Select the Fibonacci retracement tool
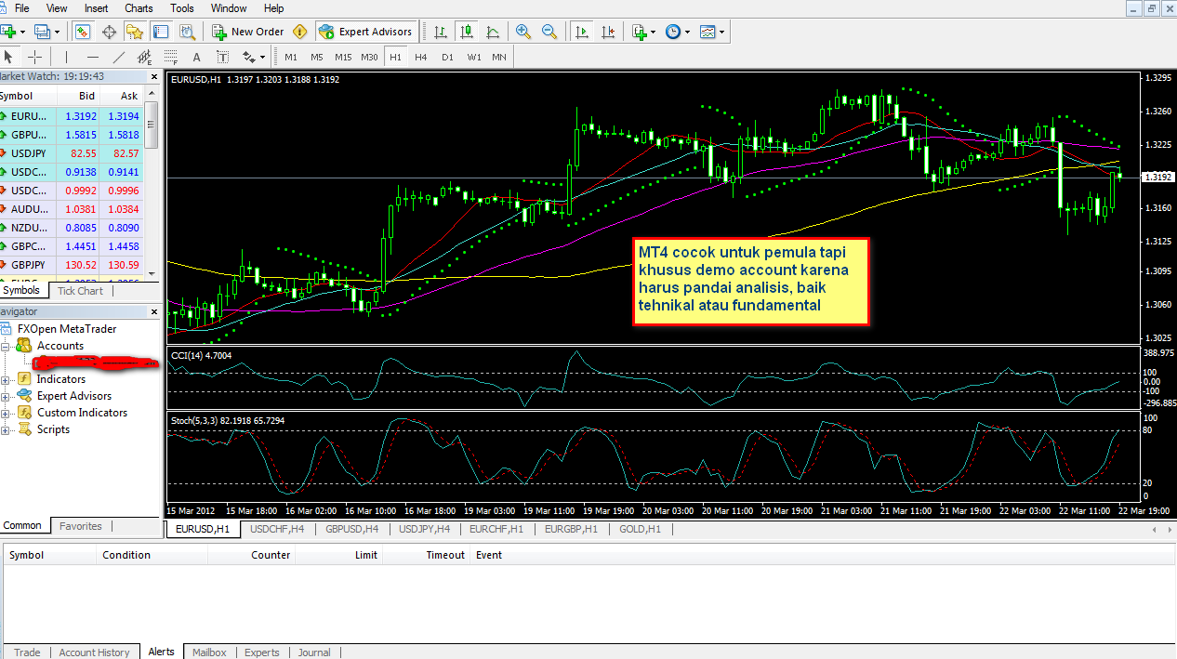Viewport: 1177px width, 659px height. [170, 57]
